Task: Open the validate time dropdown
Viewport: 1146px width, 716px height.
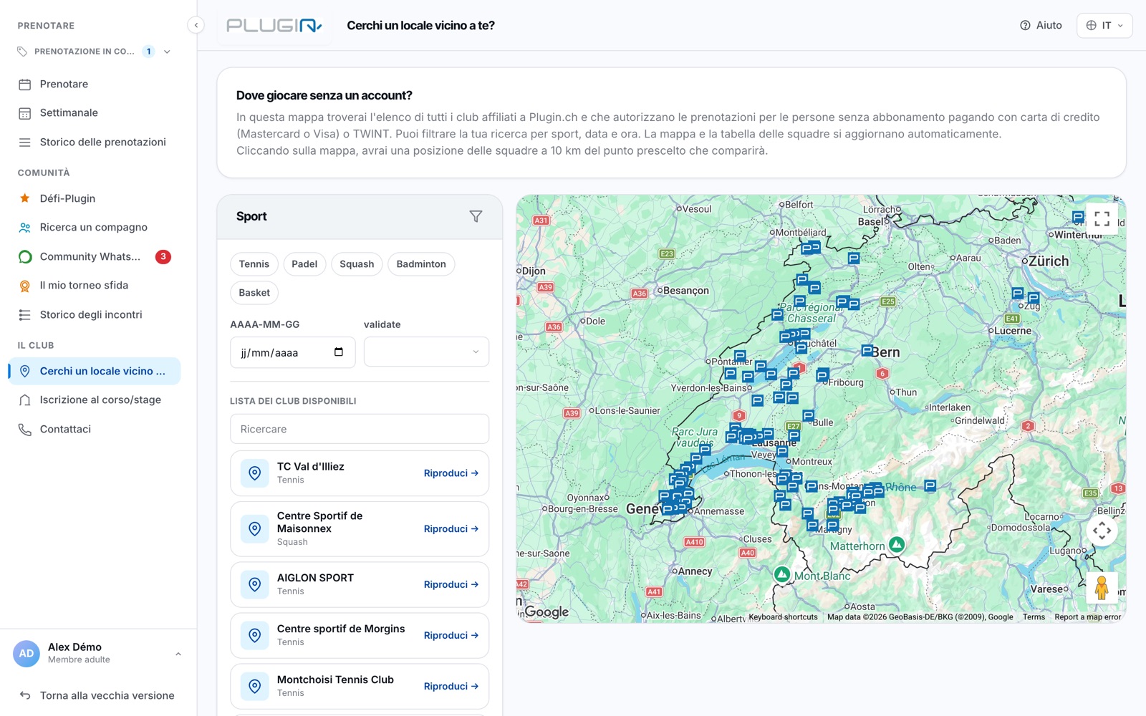Action: (426, 352)
